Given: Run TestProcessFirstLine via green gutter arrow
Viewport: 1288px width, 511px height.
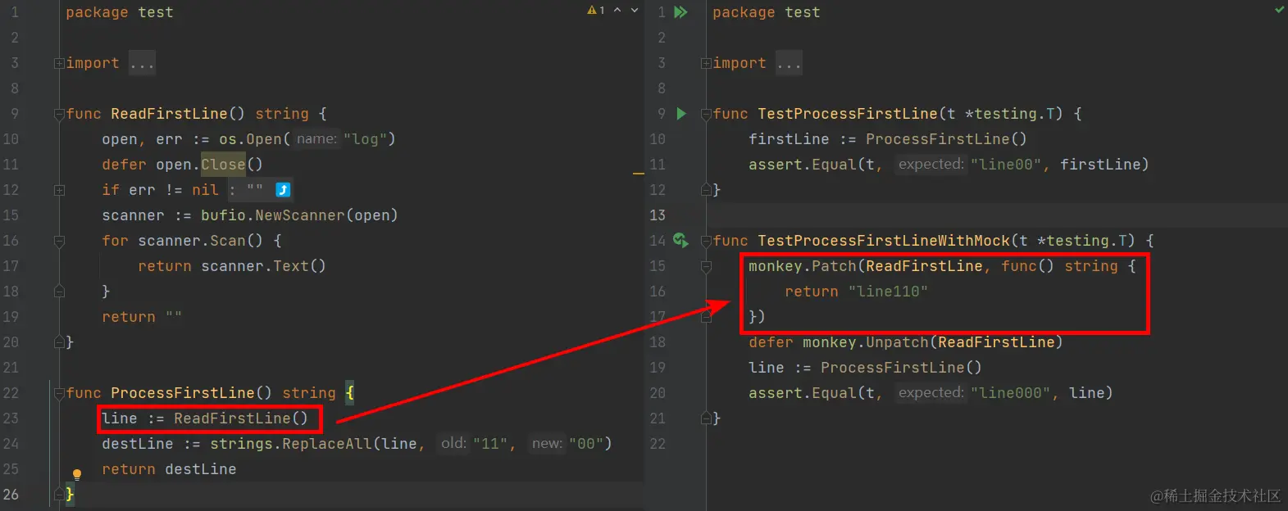Looking at the screenshot, I should pyautogui.click(x=681, y=114).
